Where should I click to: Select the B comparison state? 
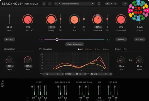coord(115,4)
